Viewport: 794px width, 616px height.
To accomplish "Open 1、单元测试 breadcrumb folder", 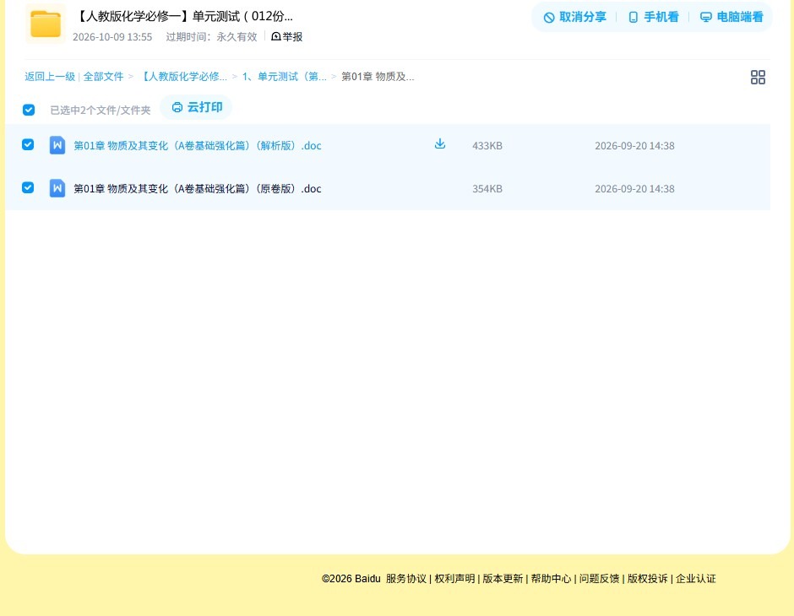I will pyautogui.click(x=284, y=77).
